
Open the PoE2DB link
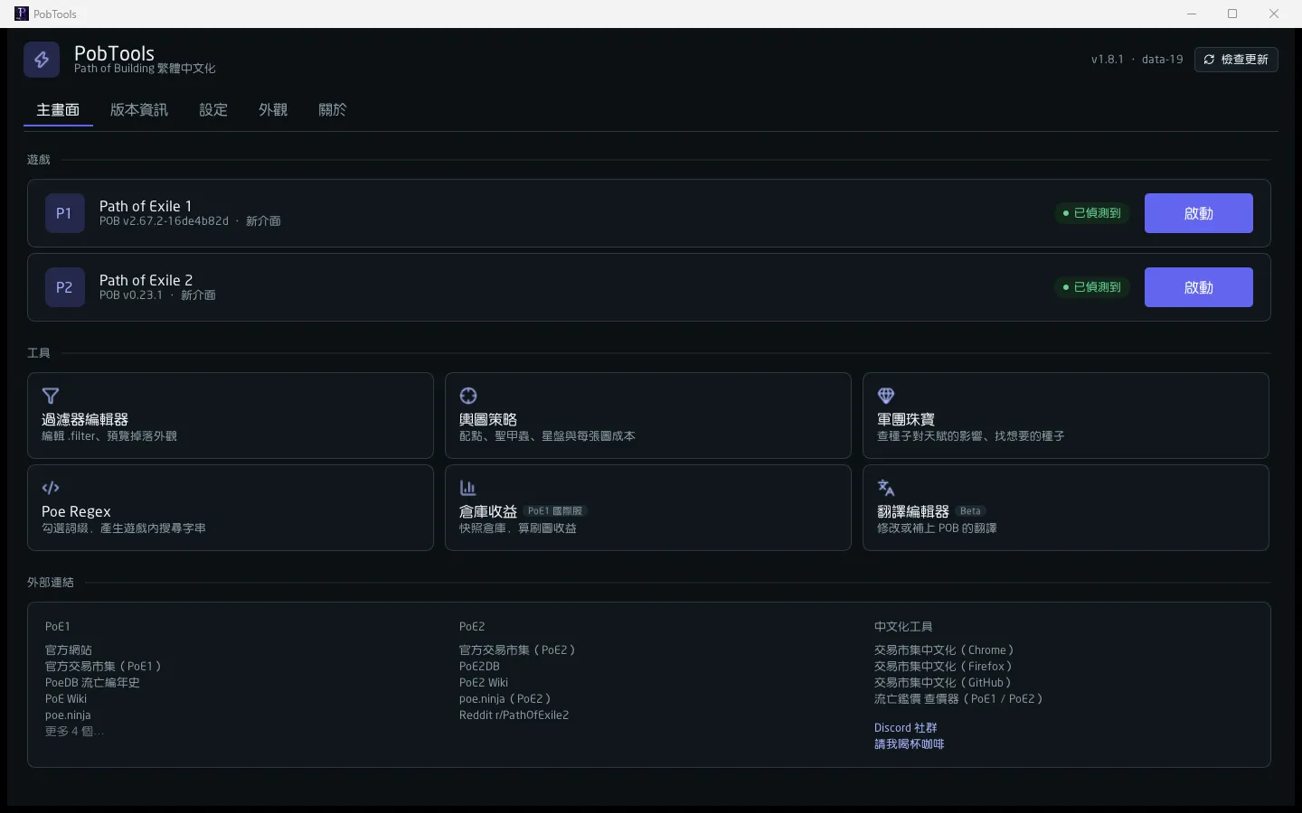(x=479, y=667)
